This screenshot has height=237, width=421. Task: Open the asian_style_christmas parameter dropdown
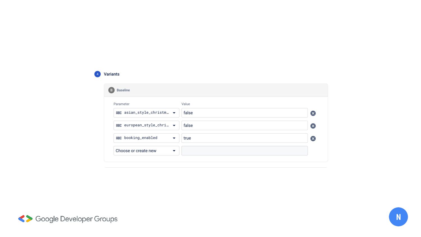(x=174, y=113)
